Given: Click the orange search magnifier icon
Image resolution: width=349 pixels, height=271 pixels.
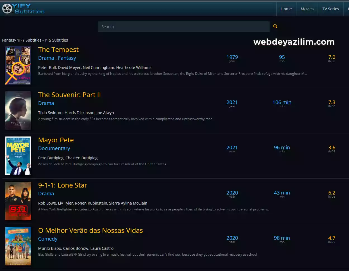Looking at the screenshot, I should (x=275, y=27).
